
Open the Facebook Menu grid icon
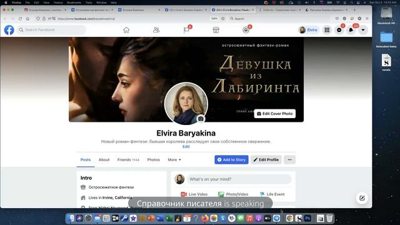click(327, 30)
